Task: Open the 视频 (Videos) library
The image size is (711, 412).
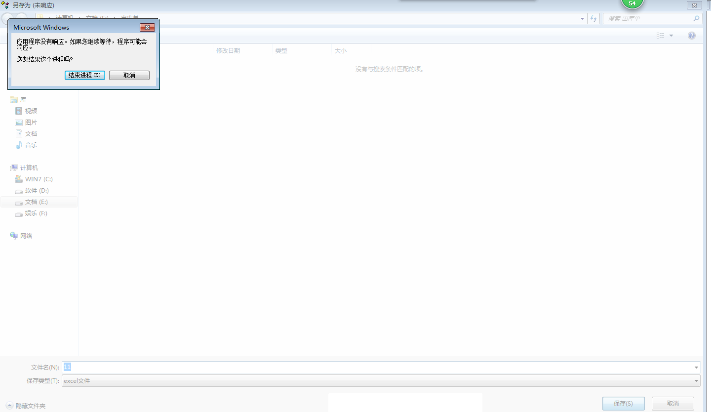Action: (x=31, y=111)
